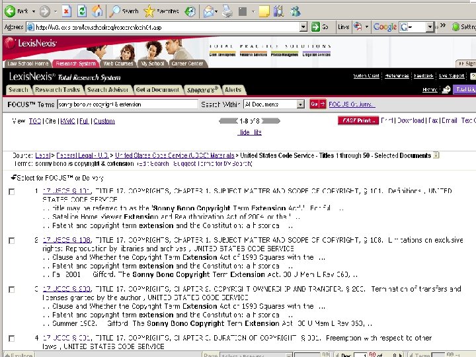Click the green Go arrow beside address bar
Viewport: 476px width, 357px height.
click(315, 27)
